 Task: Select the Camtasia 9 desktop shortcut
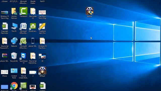point(23,11)
